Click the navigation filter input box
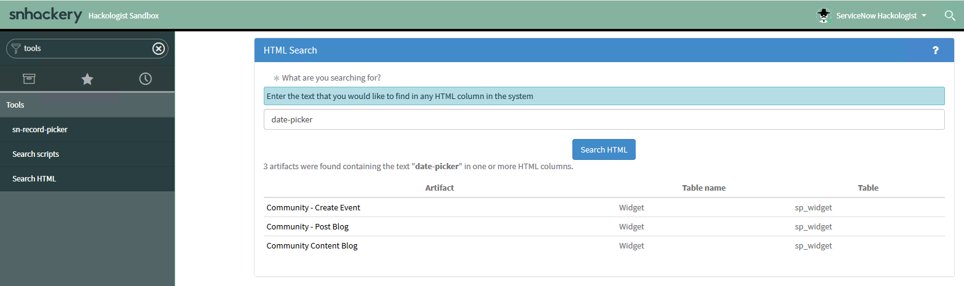The height and width of the screenshot is (286, 964). coord(86,49)
